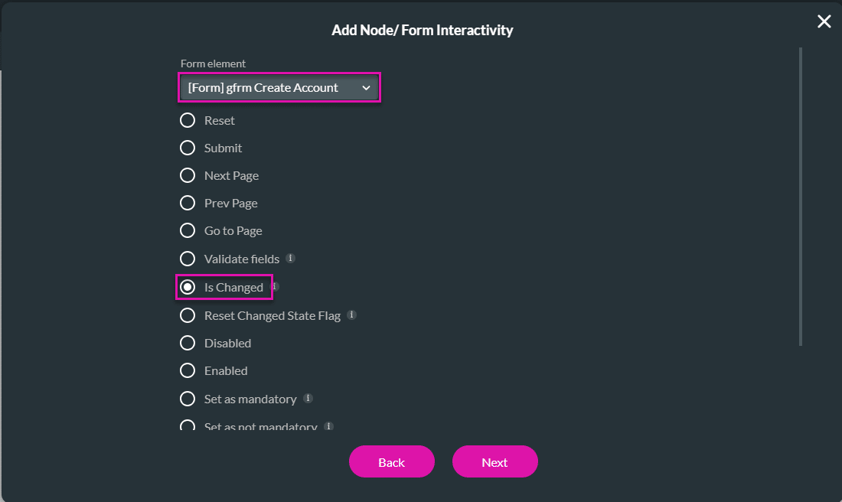
Task: Choose the Submit action
Action: [x=188, y=148]
